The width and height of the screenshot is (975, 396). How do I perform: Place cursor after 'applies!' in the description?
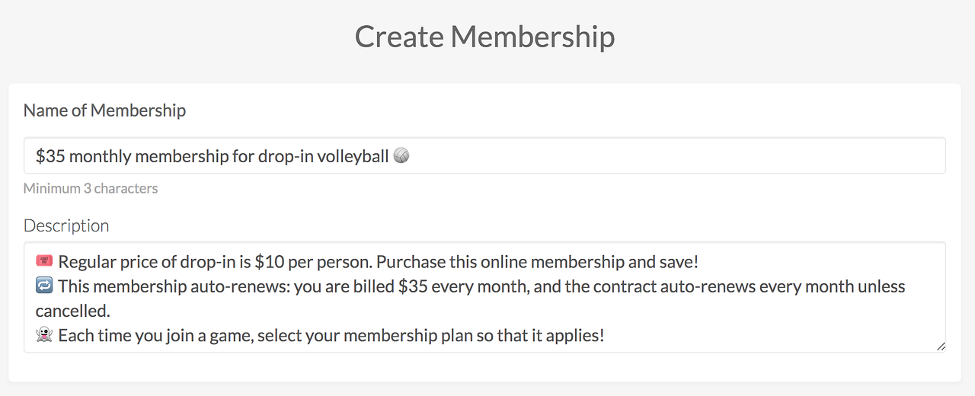pyautogui.click(x=605, y=335)
